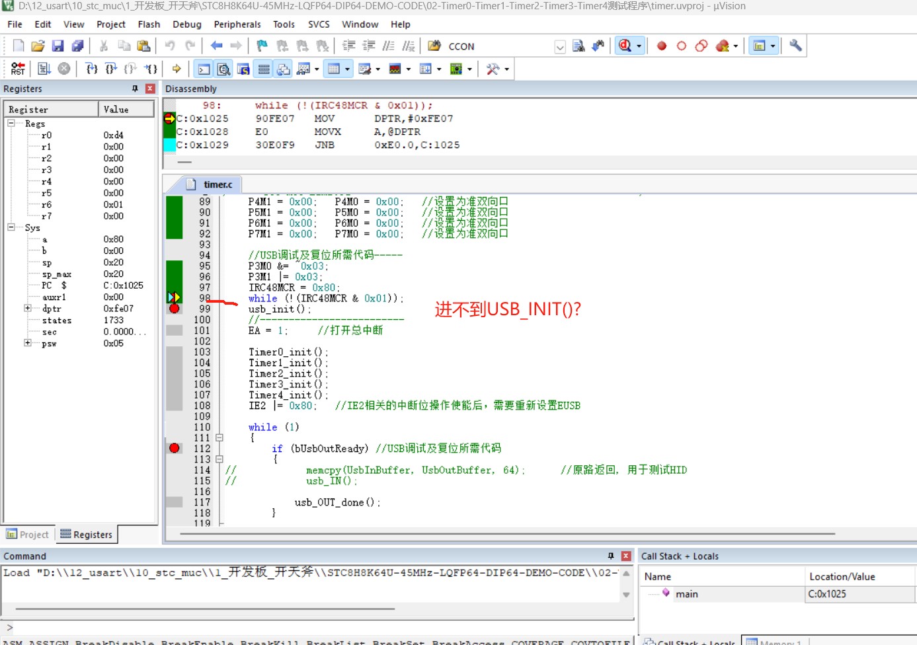Click the Run icon
This screenshot has width=917, height=645.
point(44,69)
